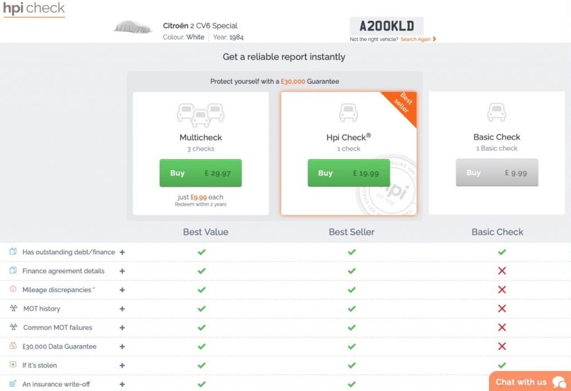Select the Multicheck three-cars icon

[201, 114]
